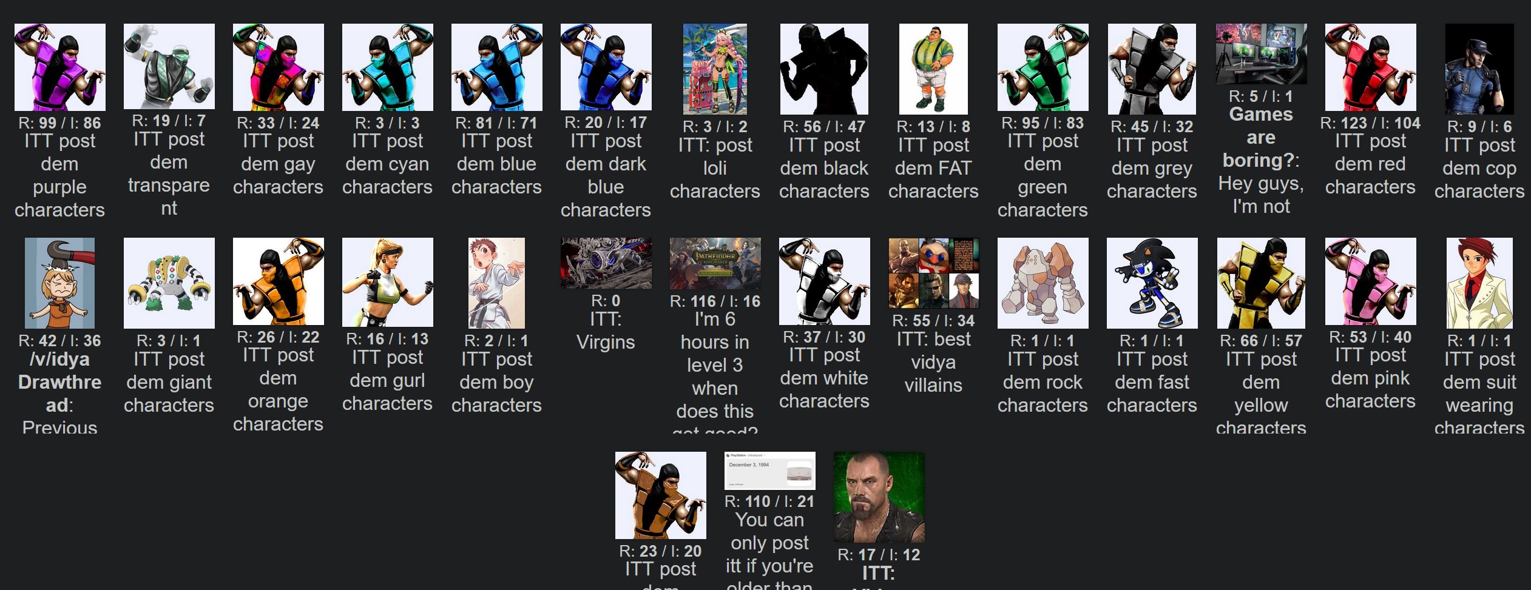The width and height of the screenshot is (1531, 590).
Task: Open the yellow ninja characters thumbnail
Action: (1261, 283)
